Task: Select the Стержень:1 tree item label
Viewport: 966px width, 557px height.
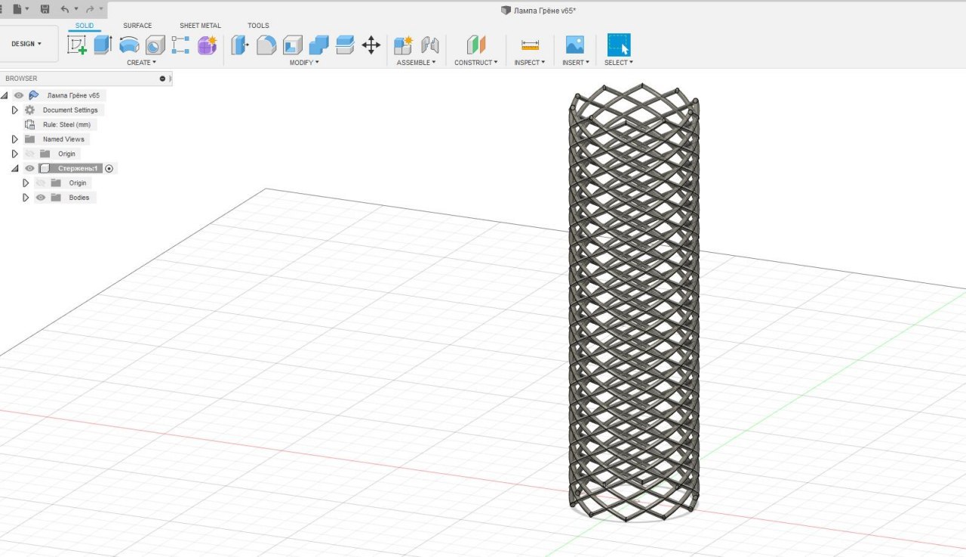Action: pyautogui.click(x=78, y=168)
